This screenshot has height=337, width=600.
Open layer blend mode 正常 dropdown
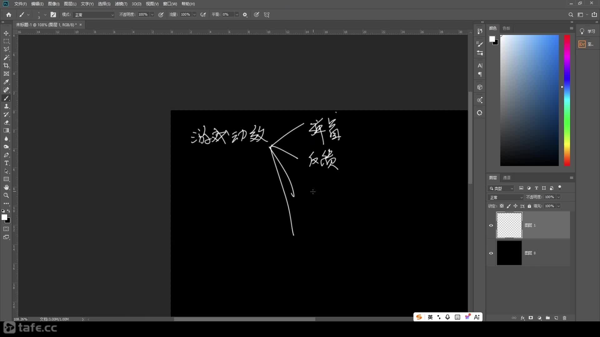point(506,197)
